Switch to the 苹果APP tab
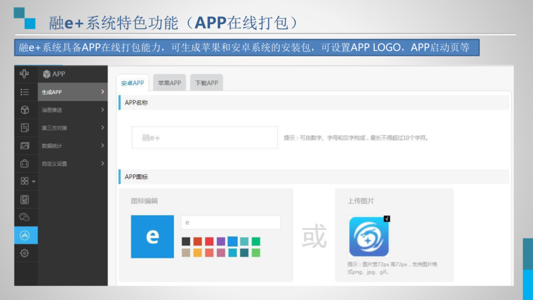 tap(169, 83)
